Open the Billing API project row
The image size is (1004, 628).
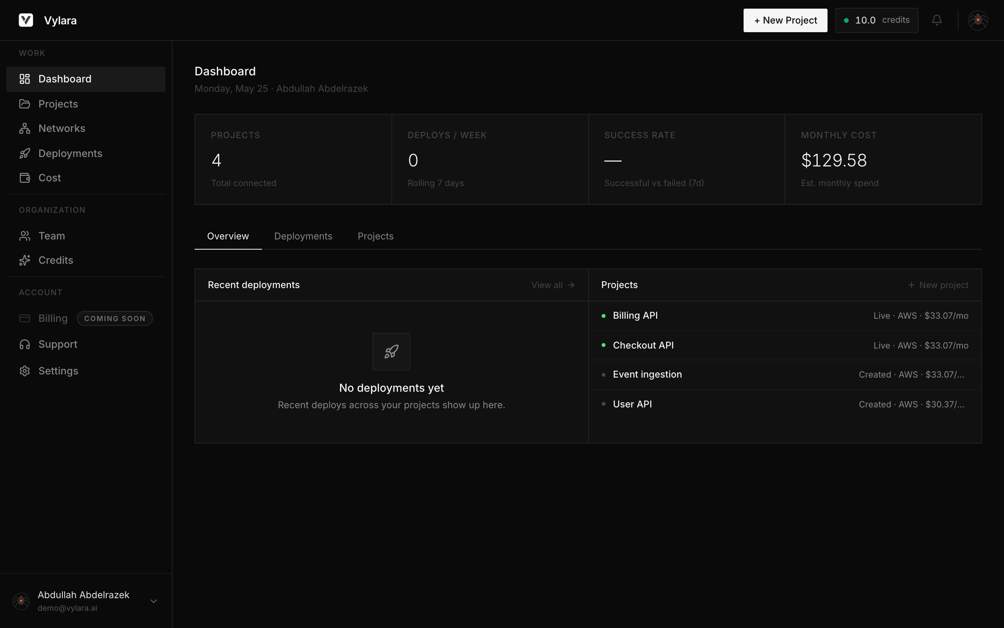click(785, 316)
